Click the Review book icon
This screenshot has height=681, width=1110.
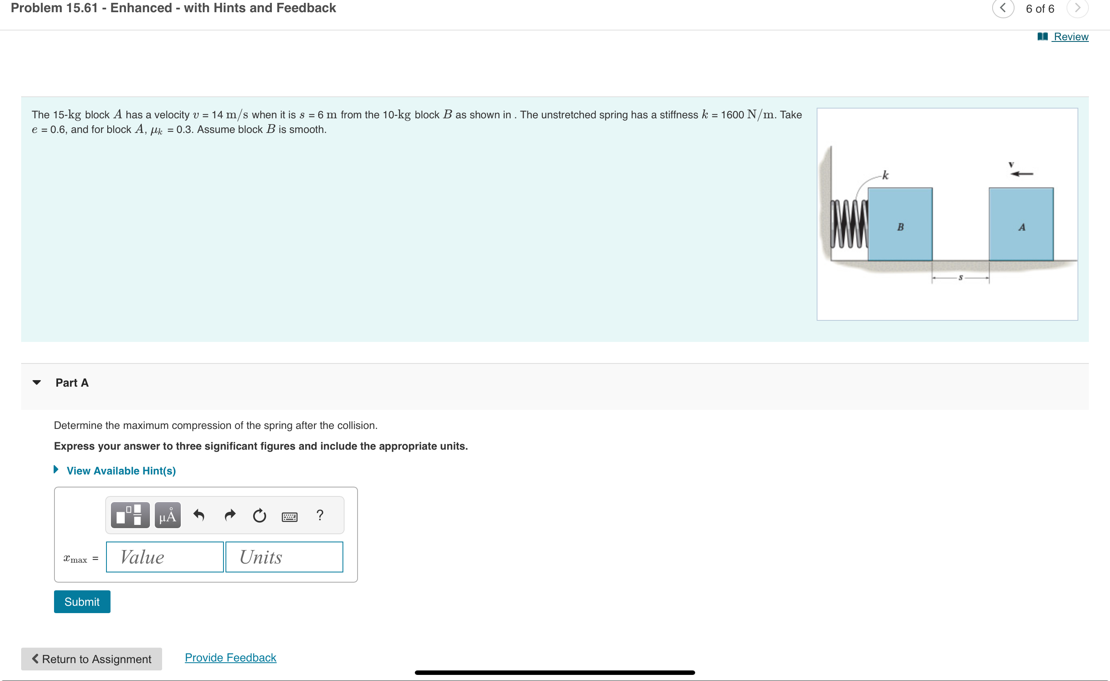pos(1043,37)
